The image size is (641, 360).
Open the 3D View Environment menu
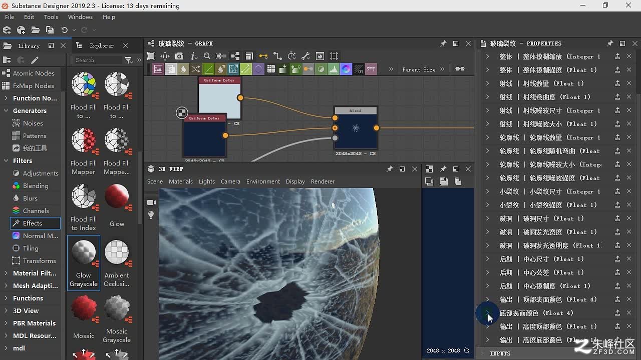coord(263,181)
